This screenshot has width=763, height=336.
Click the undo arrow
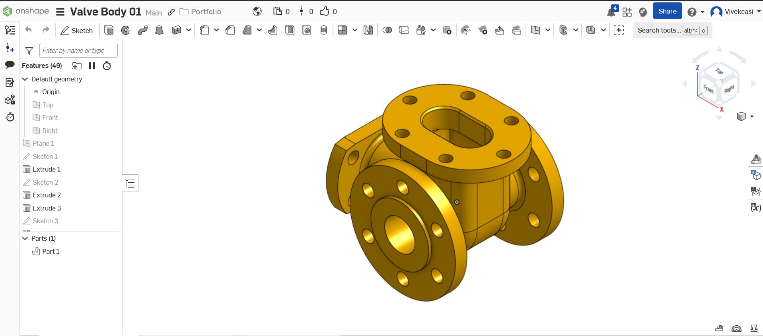28,30
